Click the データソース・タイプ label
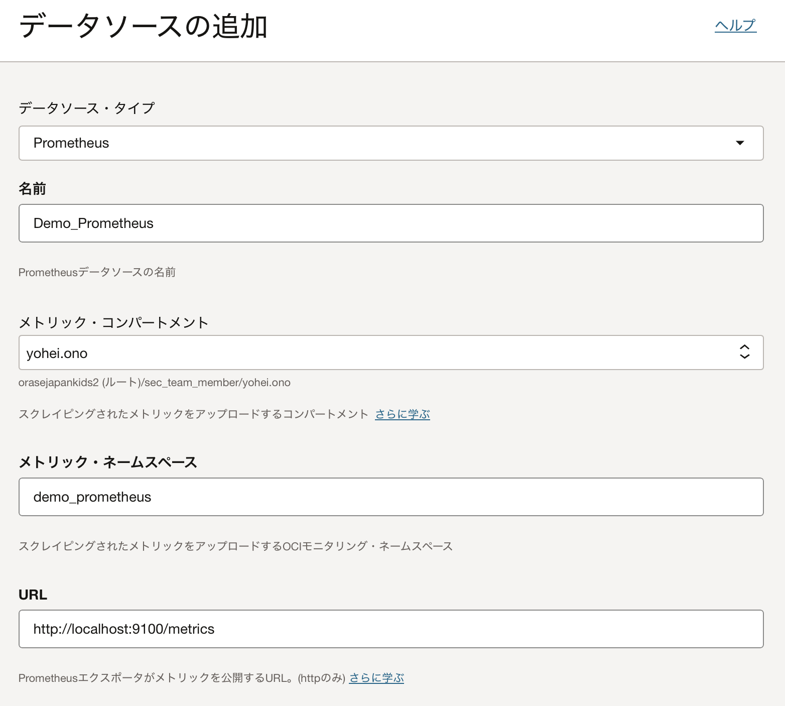The width and height of the screenshot is (785, 706). point(86,108)
